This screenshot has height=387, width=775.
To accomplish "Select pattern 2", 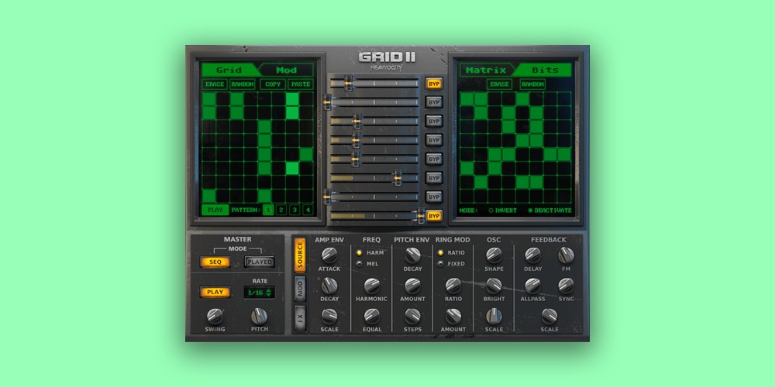I will [x=281, y=210].
